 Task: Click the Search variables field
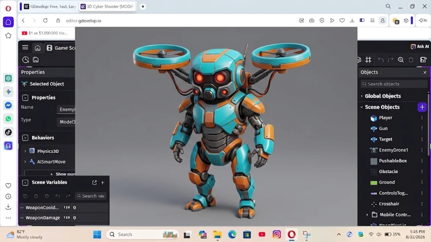90,196
